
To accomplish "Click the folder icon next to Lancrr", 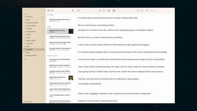I will pos(25,38).
